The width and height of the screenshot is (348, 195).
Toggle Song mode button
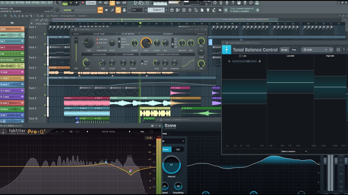click(x=65, y=4)
